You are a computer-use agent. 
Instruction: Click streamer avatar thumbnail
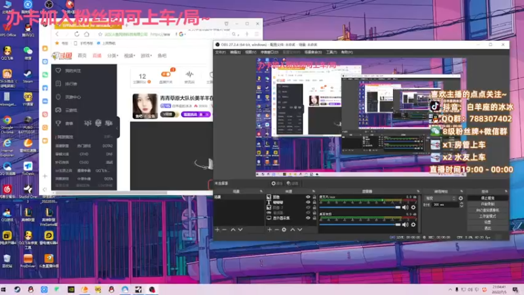[x=145, y=106]
